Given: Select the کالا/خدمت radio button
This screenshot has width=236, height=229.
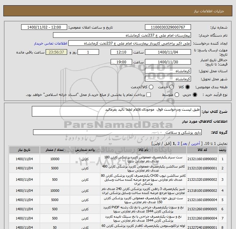Looking at the screenshot, I should 151,87.
